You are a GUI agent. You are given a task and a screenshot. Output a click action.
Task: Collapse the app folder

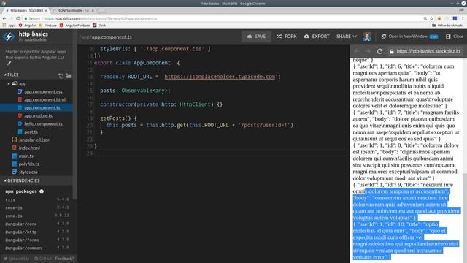tap(9, 83)
